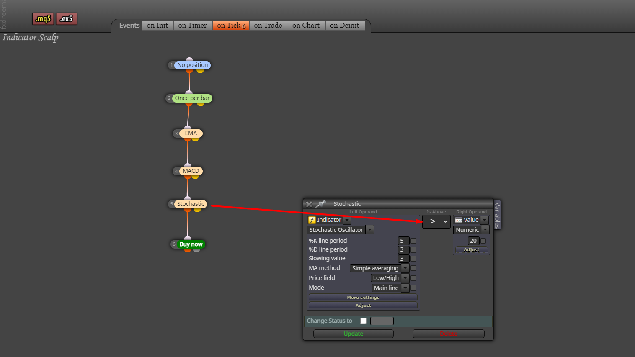The height and width of the screenshot is (357, 635).
Task: Click the .mq5 export icon
Action: click(43, 19)
